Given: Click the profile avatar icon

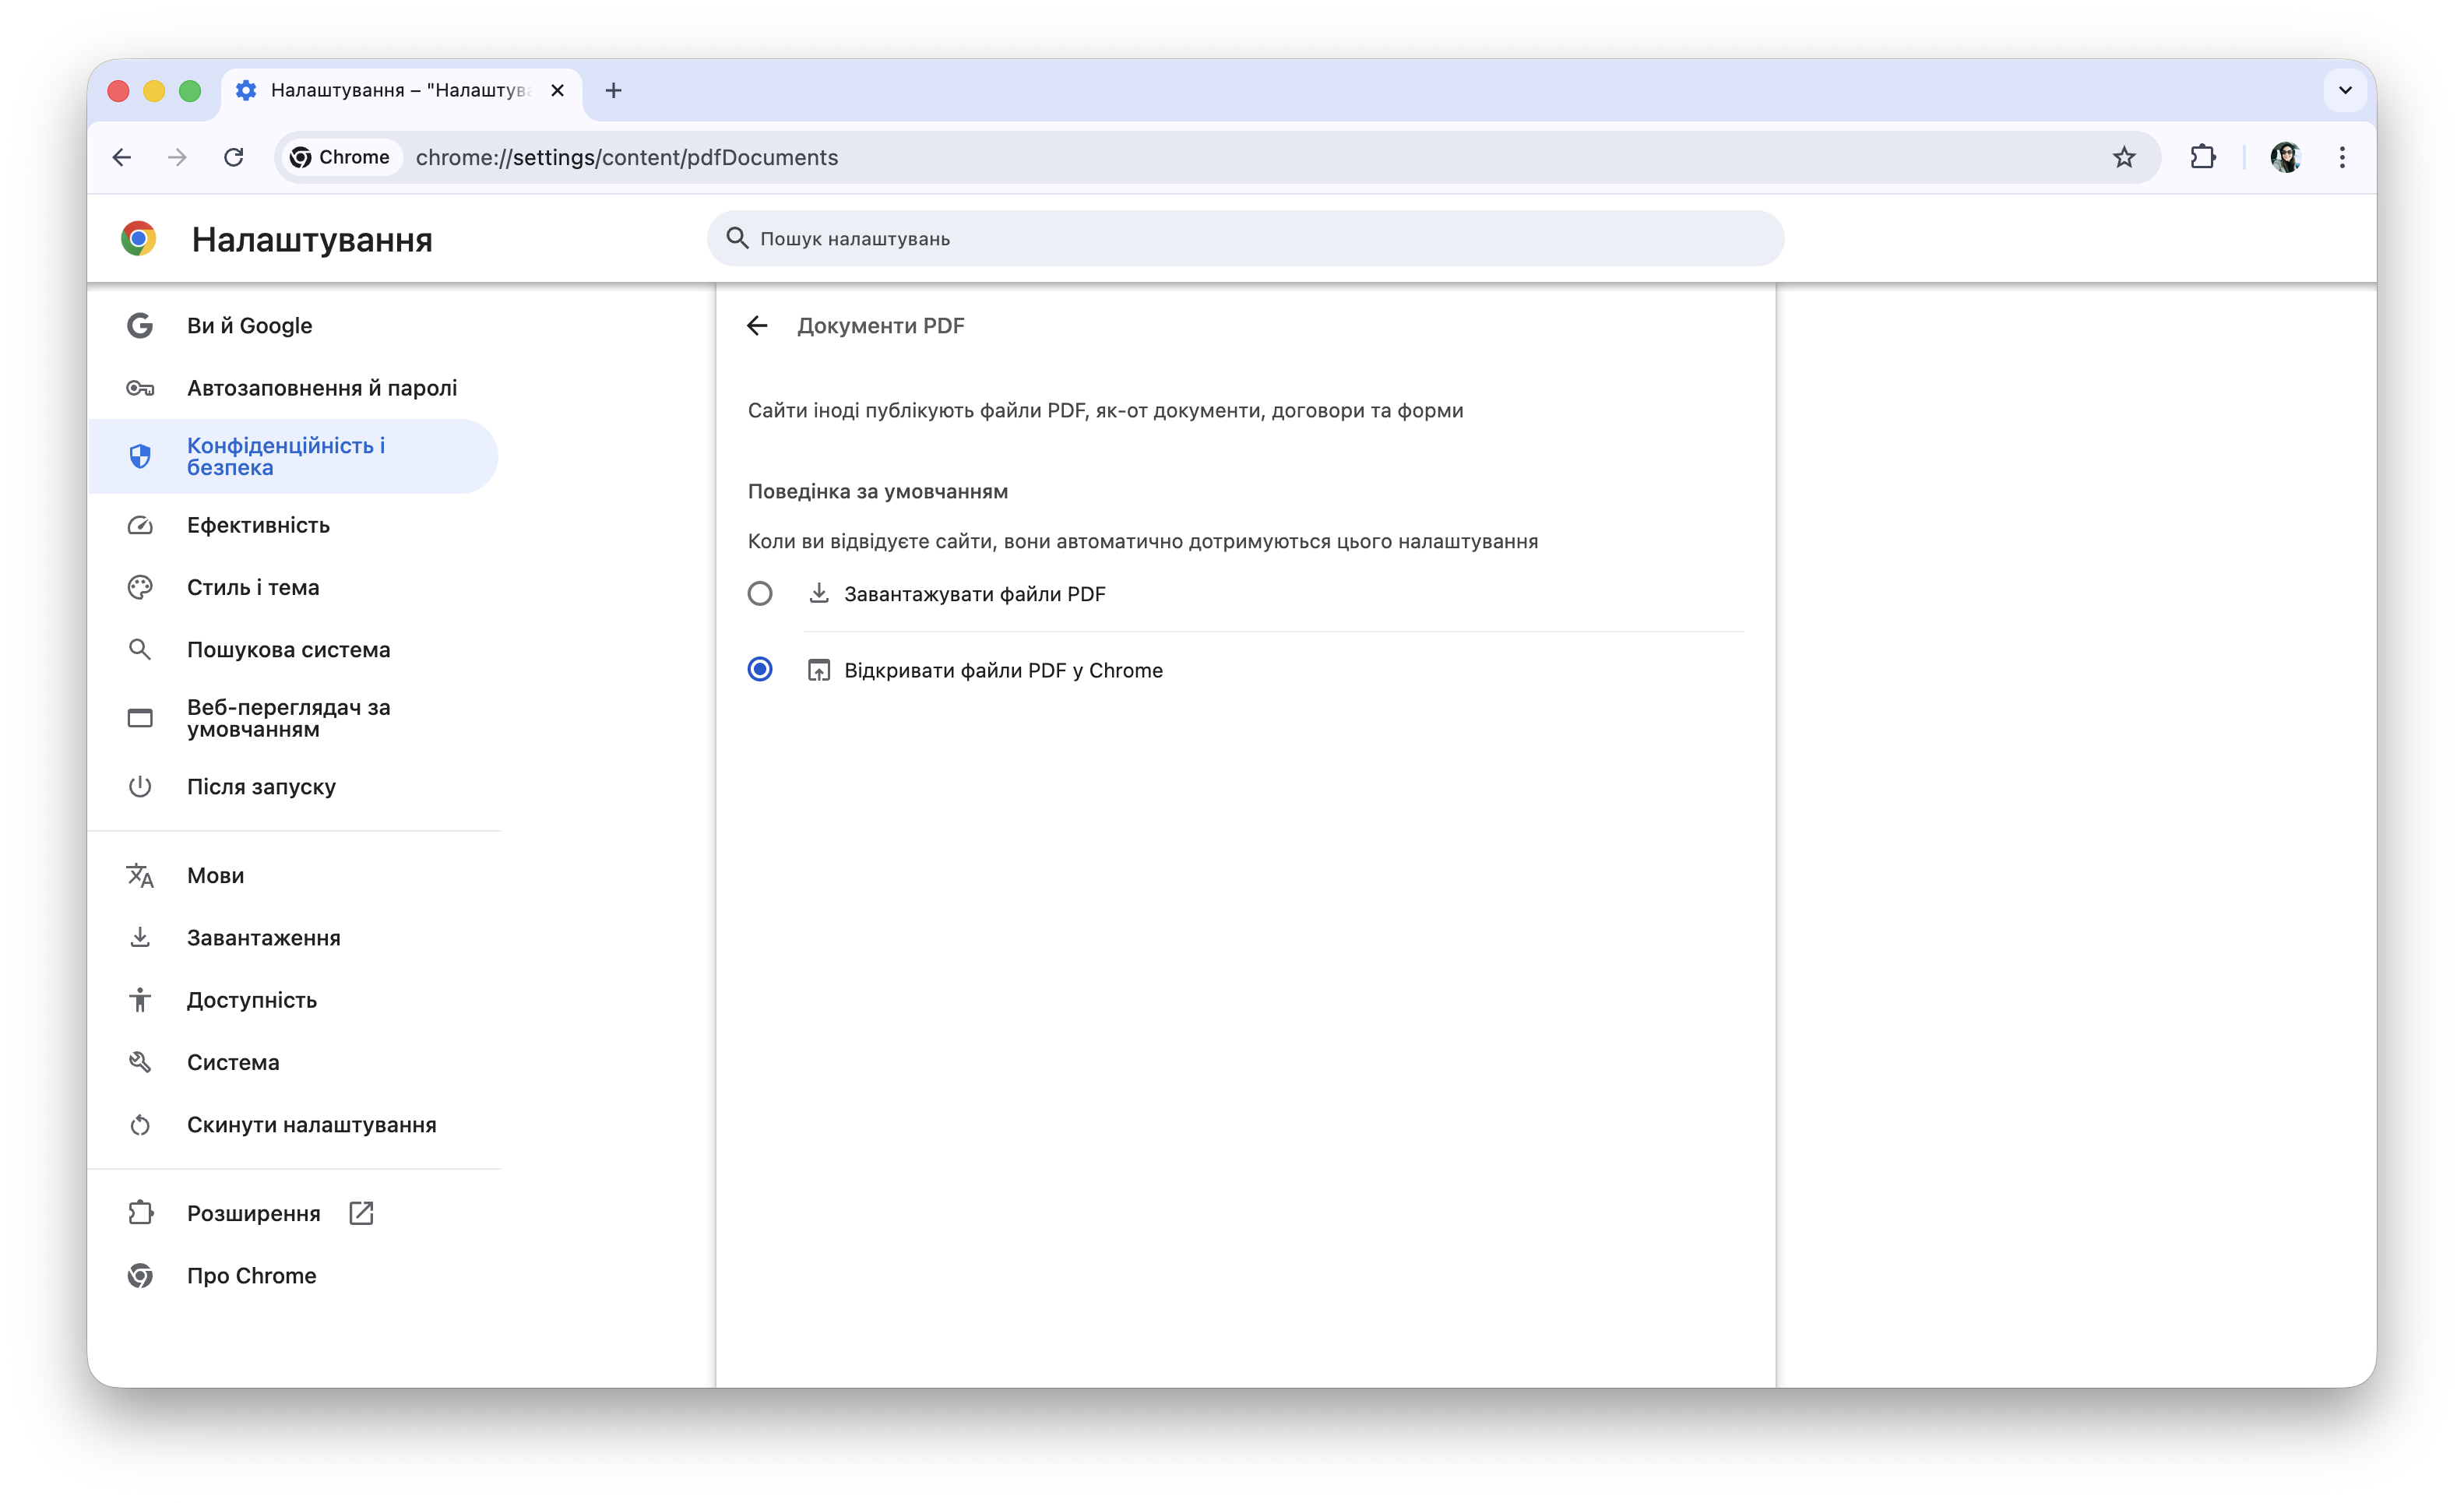Looking at the screenshot, I should [x=2284, y=157].
